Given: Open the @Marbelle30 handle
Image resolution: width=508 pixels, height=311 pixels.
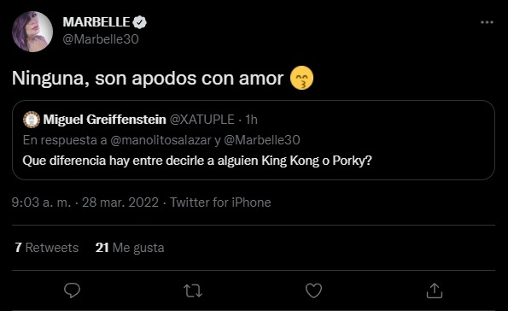Looking at the screenshot, I should [x=101, y=39].
